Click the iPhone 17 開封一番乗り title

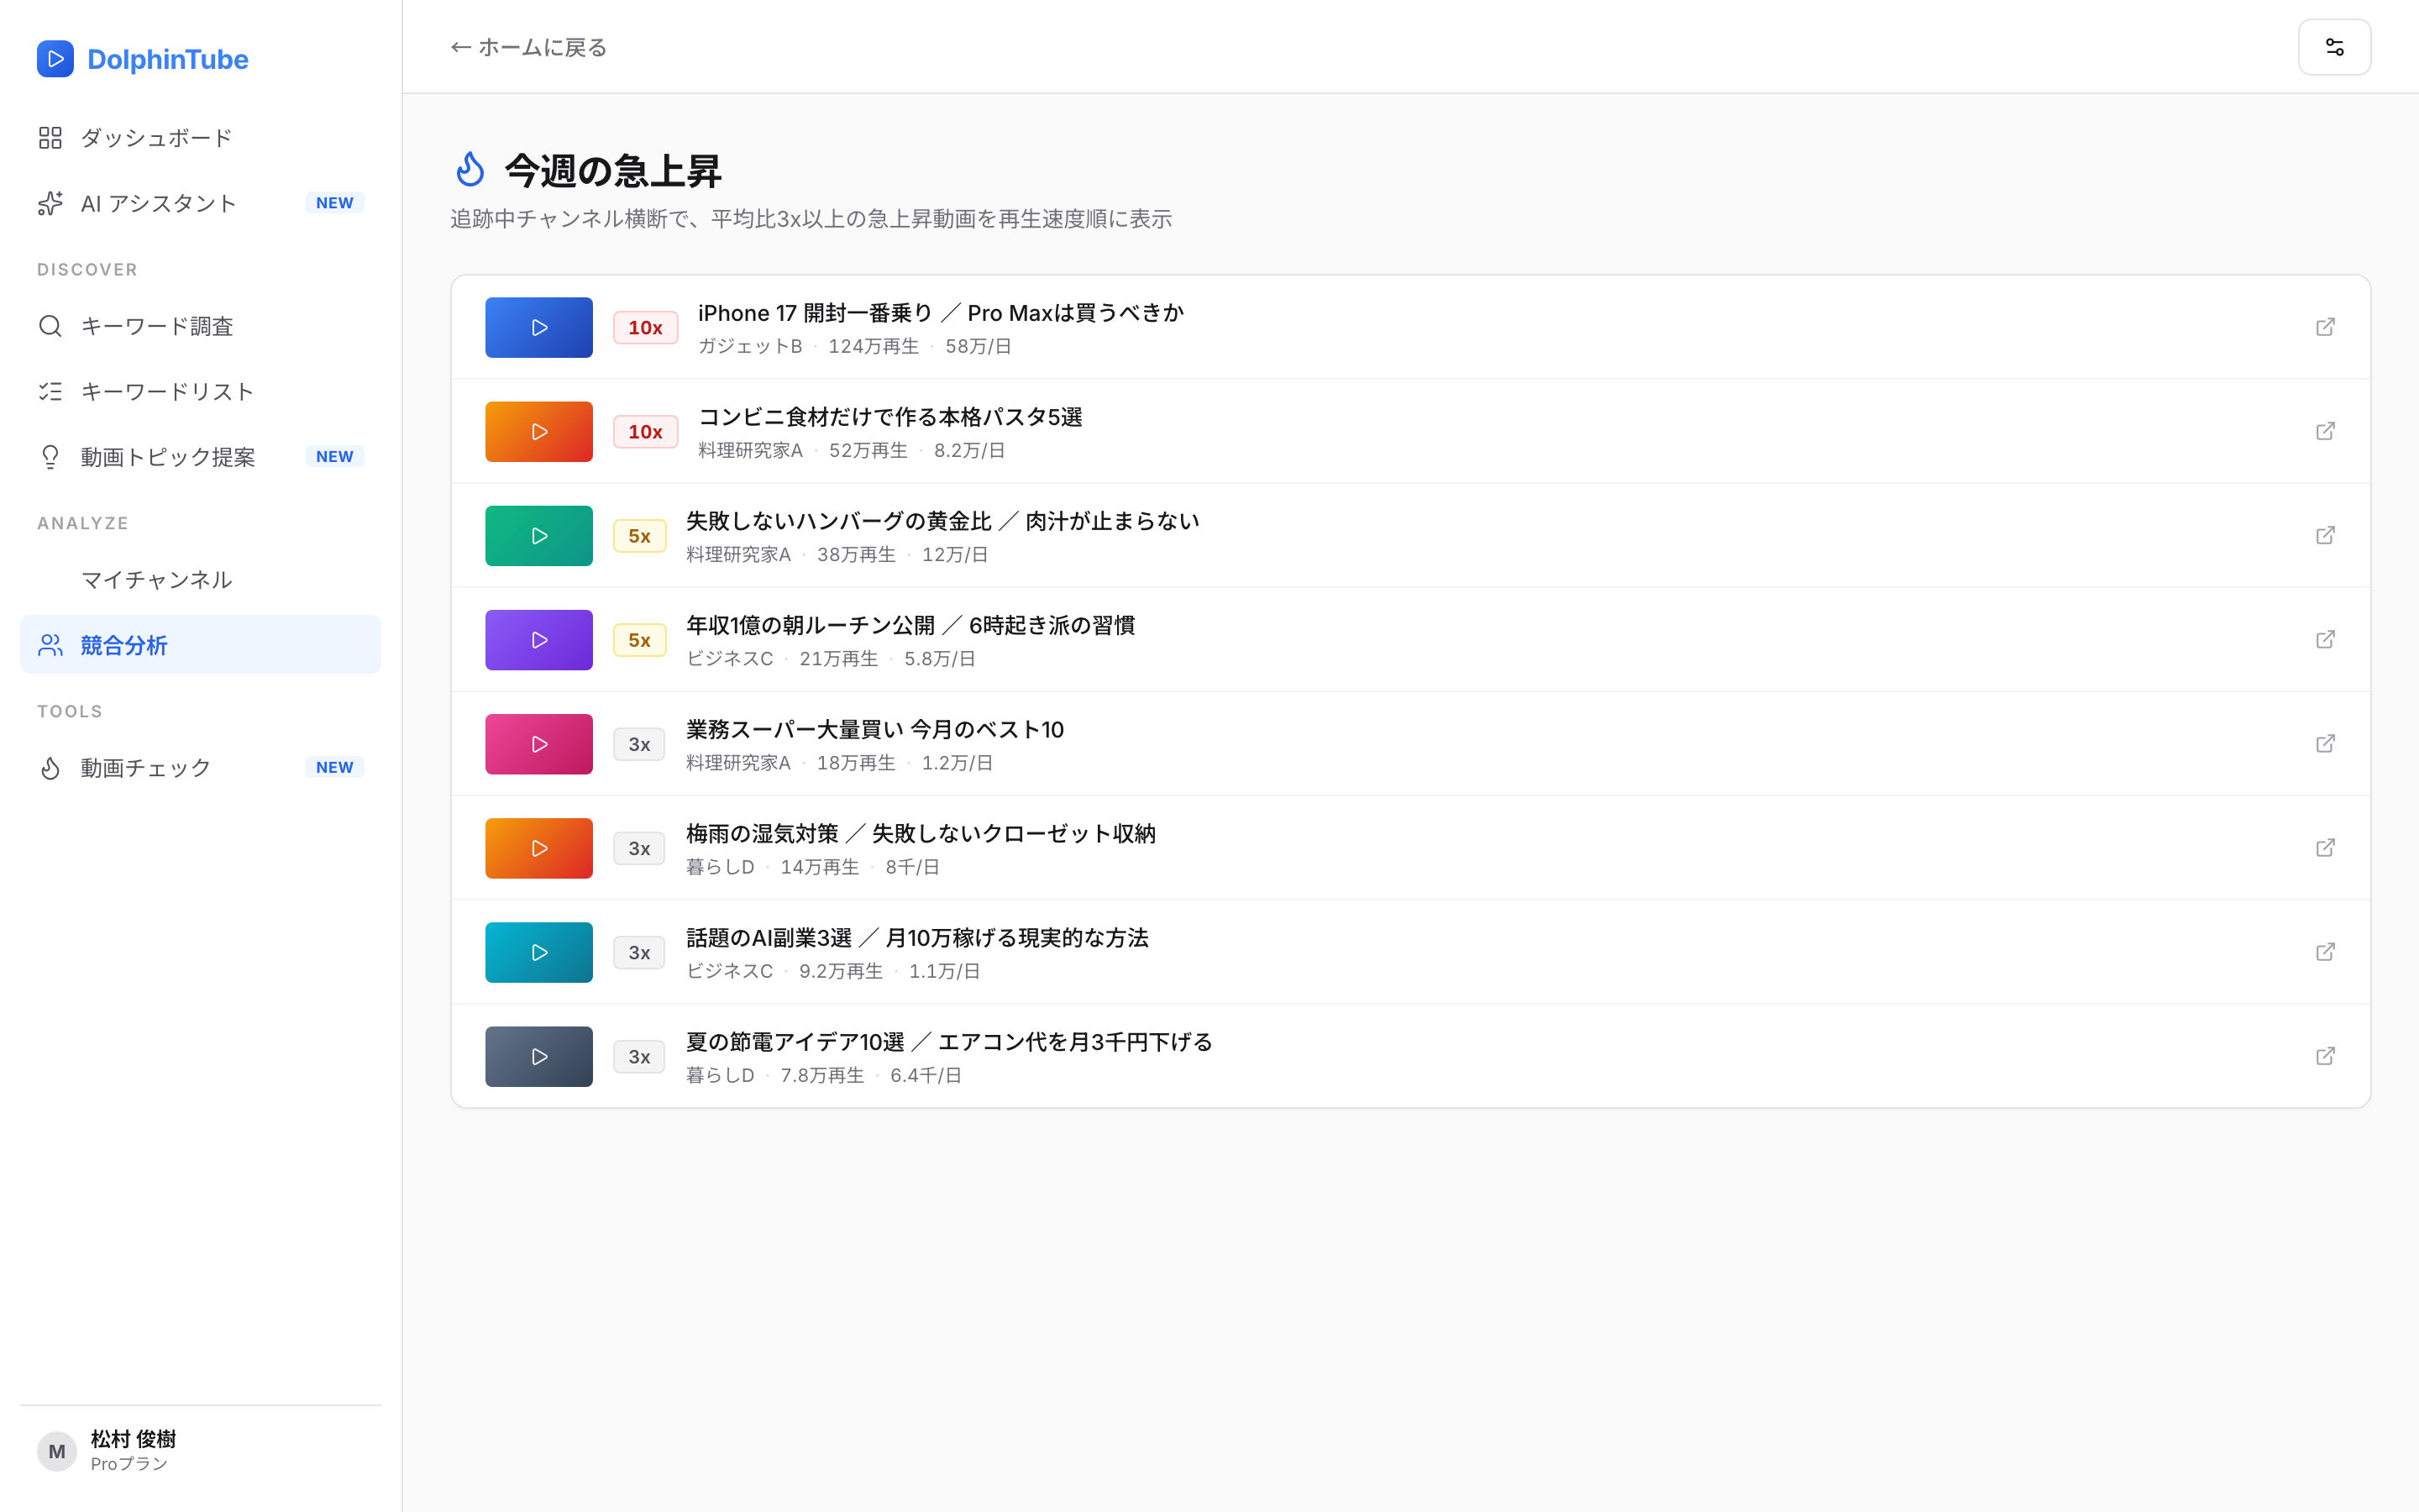(x=941, y=313)
